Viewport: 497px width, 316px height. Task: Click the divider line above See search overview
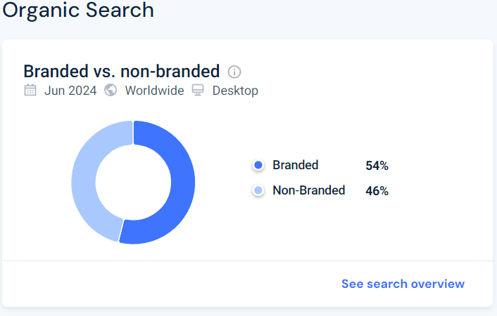(x=246, y=261)
